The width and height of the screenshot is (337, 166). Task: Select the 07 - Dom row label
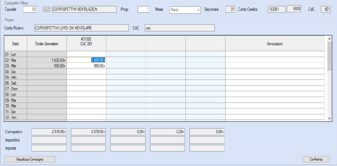point(16,89)
